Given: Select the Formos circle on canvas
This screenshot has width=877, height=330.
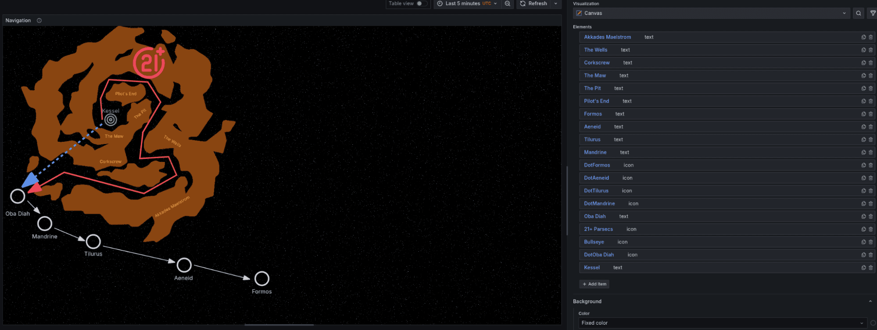Looking at the screenshot, I should tap(262, 278).
